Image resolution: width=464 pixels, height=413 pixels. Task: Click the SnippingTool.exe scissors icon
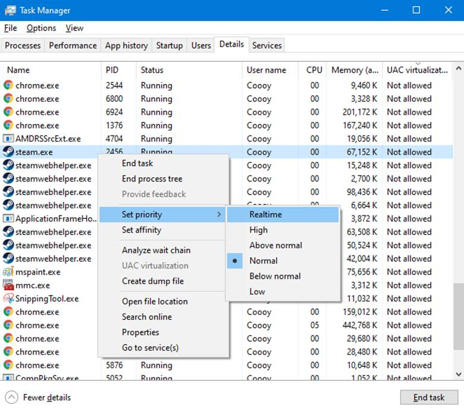(x=8, y=298)
